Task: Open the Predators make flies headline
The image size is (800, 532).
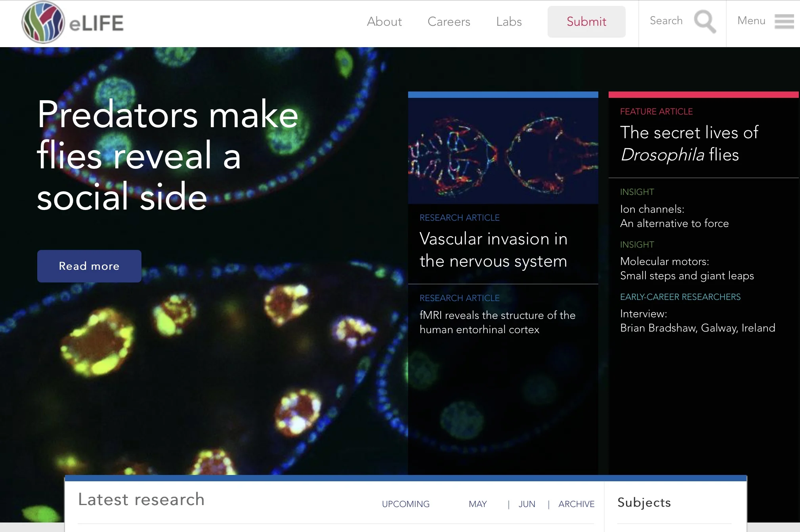Action: point(168,155)
